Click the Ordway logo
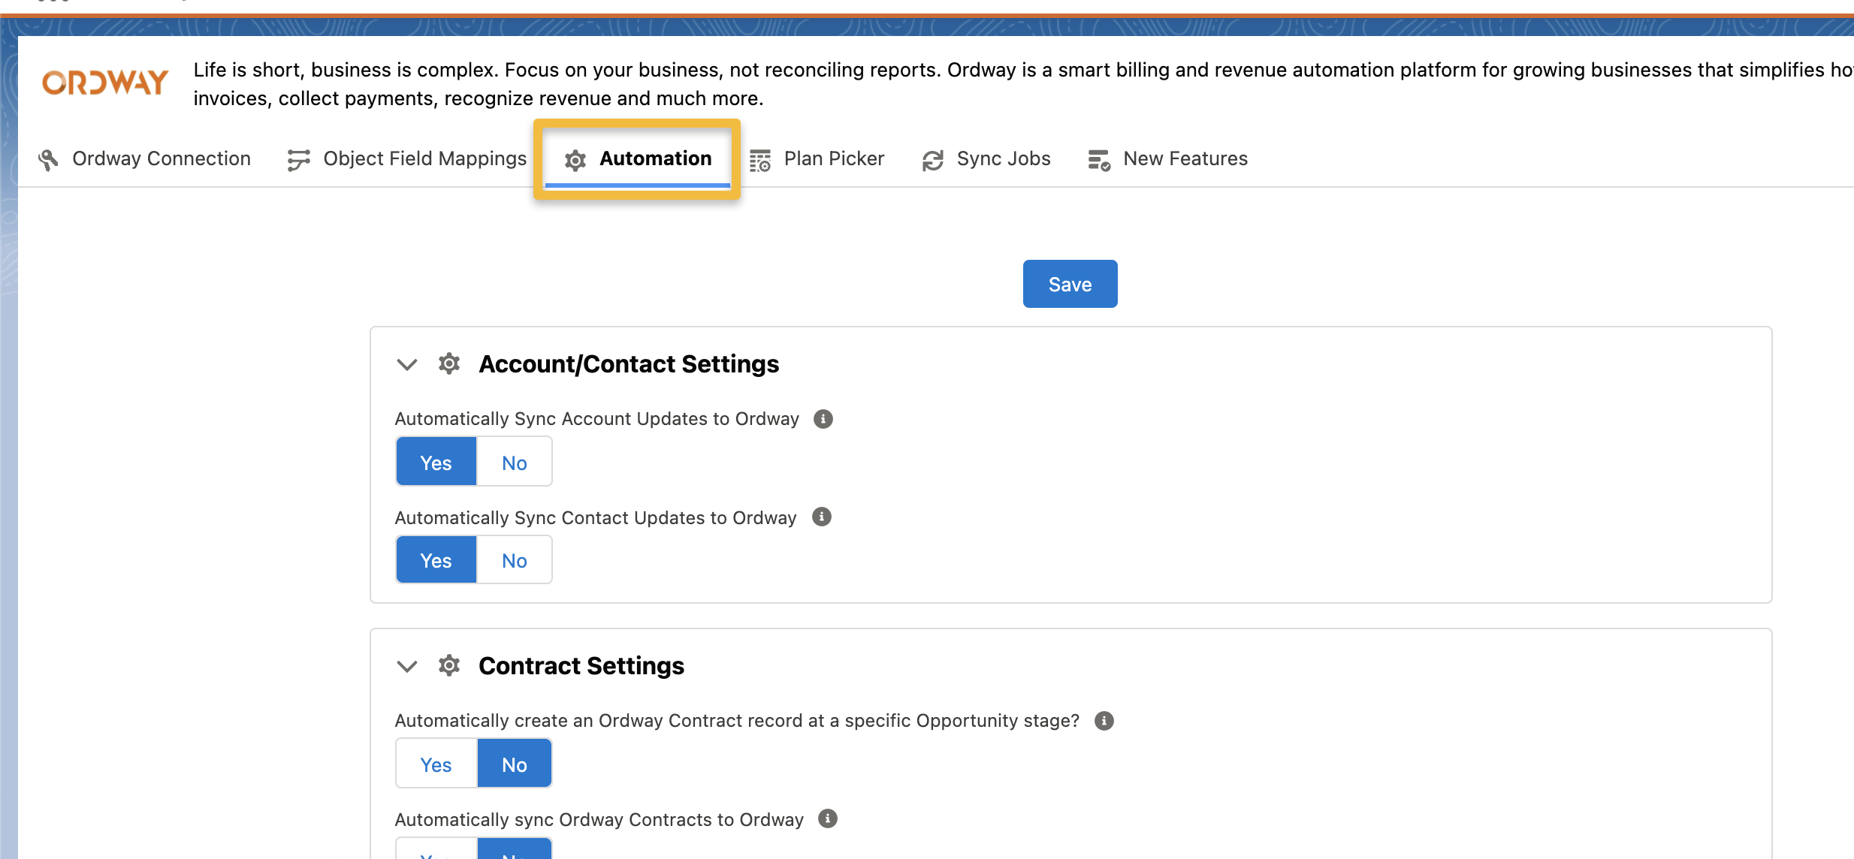1854x859 pixels. [x=105, y=83]
